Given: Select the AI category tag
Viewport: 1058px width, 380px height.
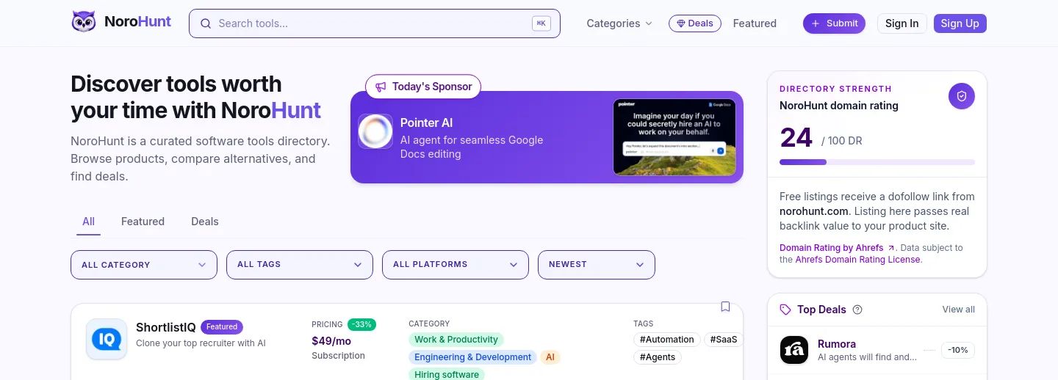Looking at the screenshot, I should pyautogui.click(x=550, y=357).
